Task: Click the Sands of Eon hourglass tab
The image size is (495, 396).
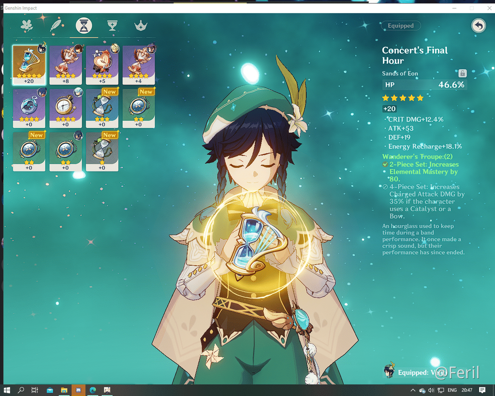Action: (x=84, y=26)
